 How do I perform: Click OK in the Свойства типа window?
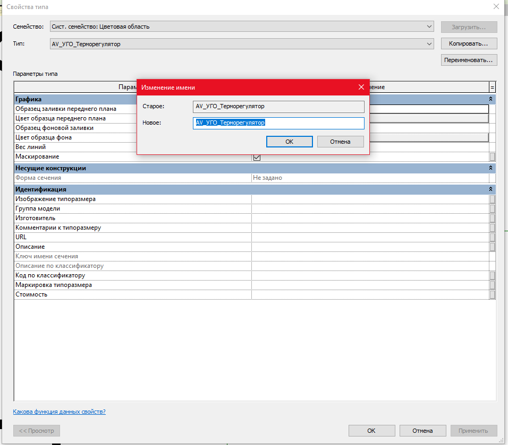(371, 431)
